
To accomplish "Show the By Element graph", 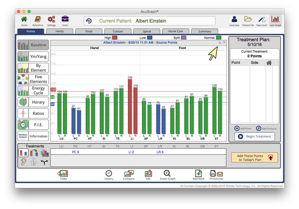I will (x=33, y=68).
